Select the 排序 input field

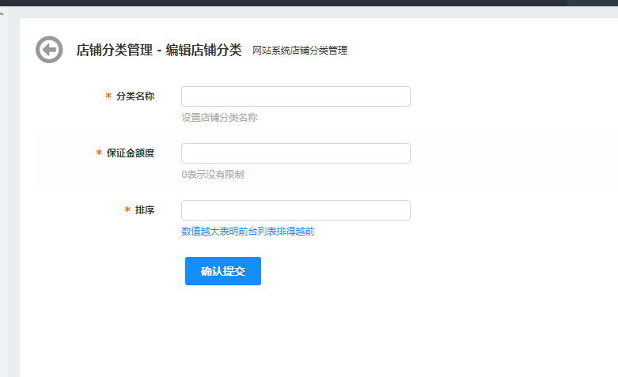tap(295, 210)
